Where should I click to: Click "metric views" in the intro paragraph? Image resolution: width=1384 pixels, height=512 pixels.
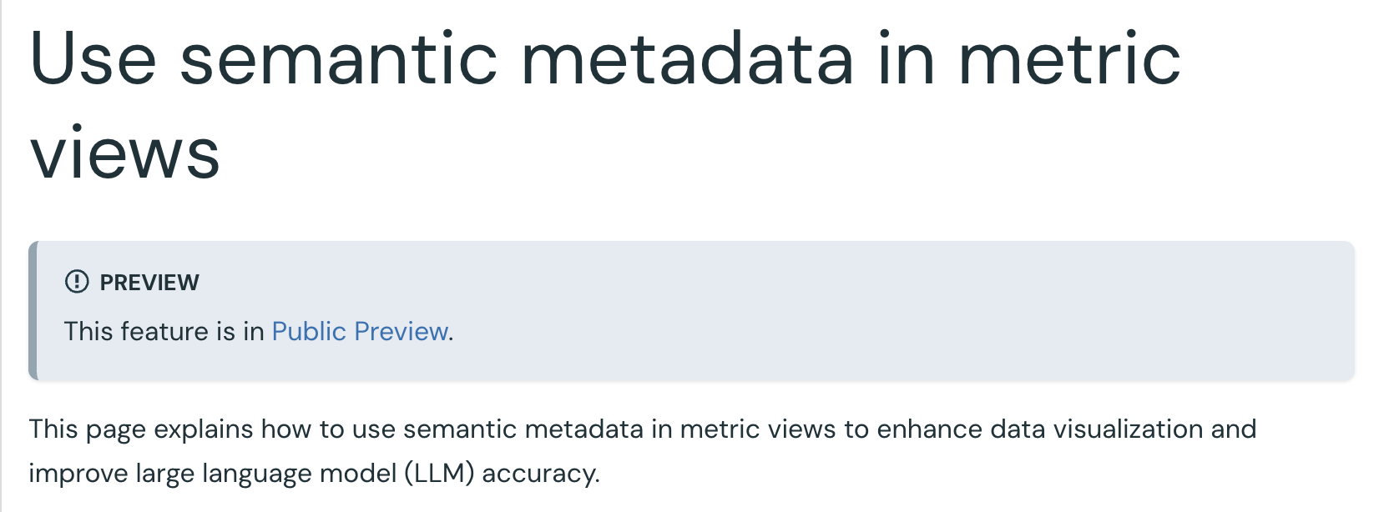tap(758, 429)
